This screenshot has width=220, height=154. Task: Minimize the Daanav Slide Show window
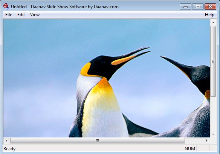(185, 7)
